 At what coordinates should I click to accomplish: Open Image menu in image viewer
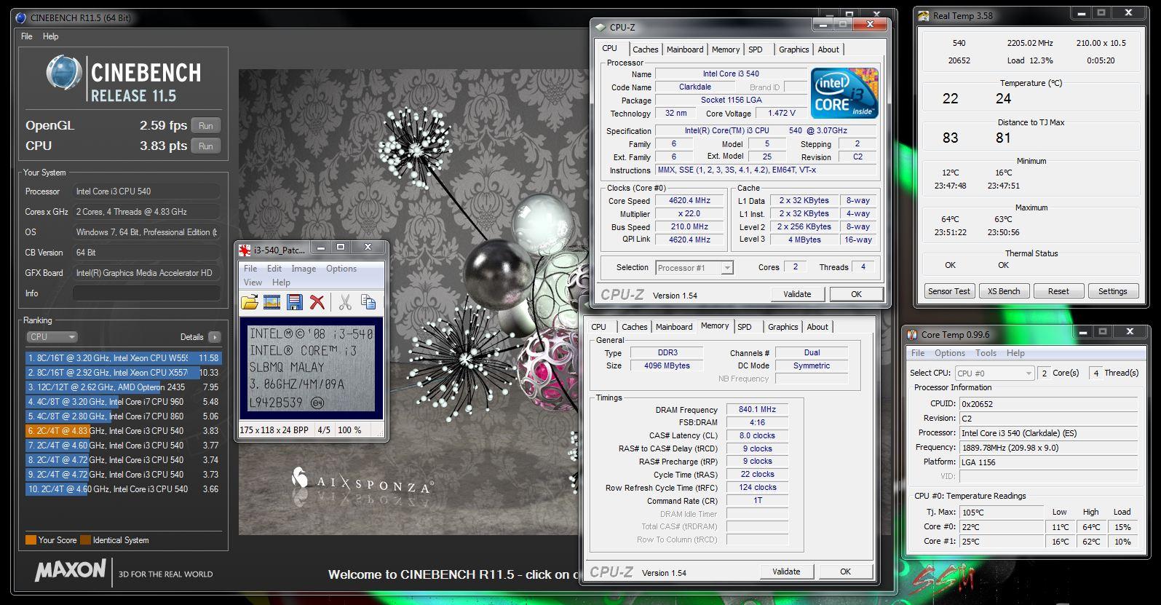point(304,269)
